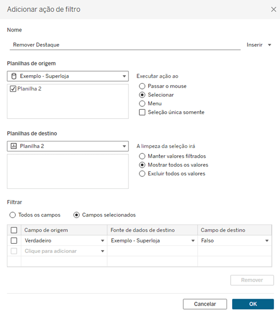The image size is (280, 315).
Task: Click the Remover Destaque name field
Action: (x=125, y=45)
